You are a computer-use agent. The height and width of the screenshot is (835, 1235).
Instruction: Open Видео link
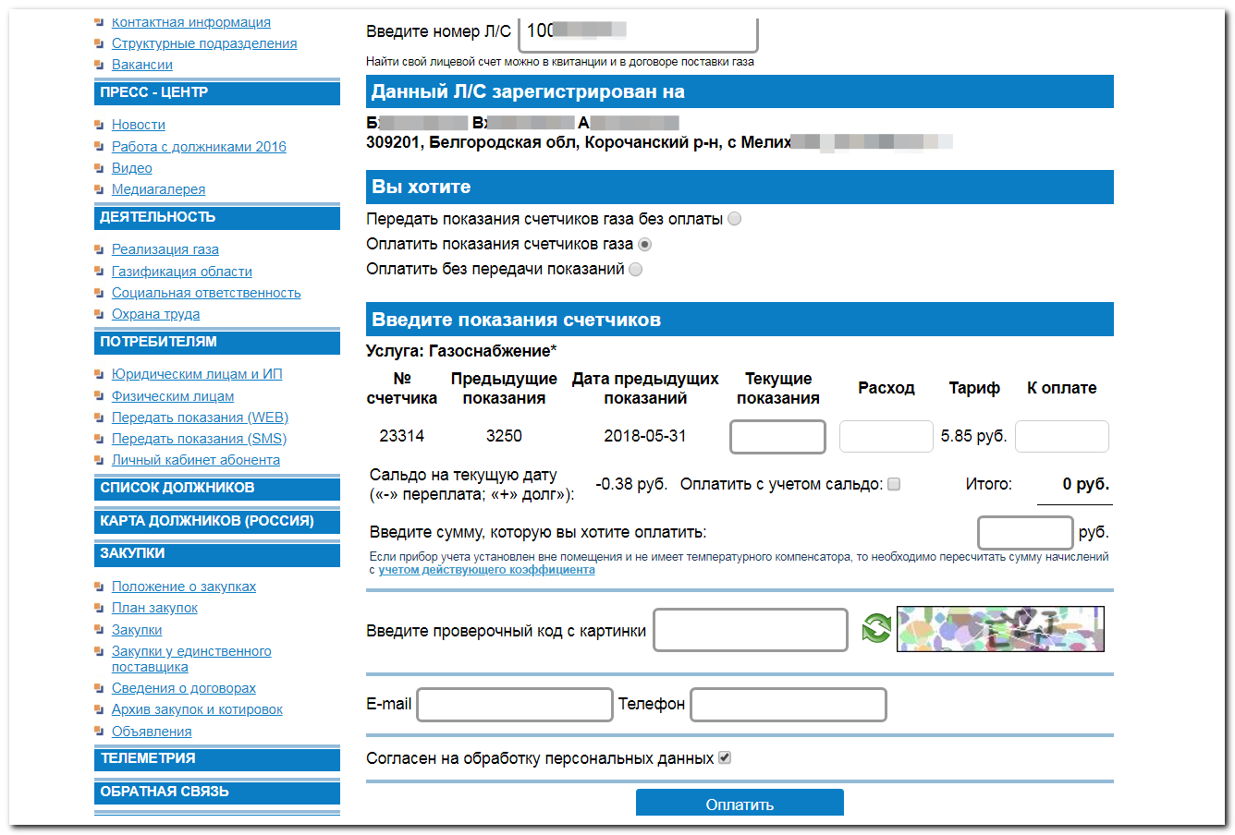pyautogui.click(x=132, y=168)
